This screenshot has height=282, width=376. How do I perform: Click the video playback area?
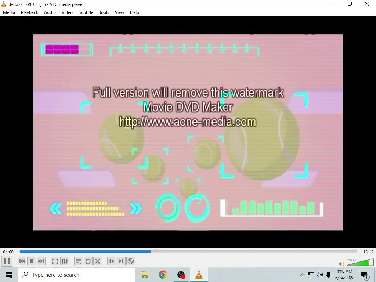coord(188,132)
